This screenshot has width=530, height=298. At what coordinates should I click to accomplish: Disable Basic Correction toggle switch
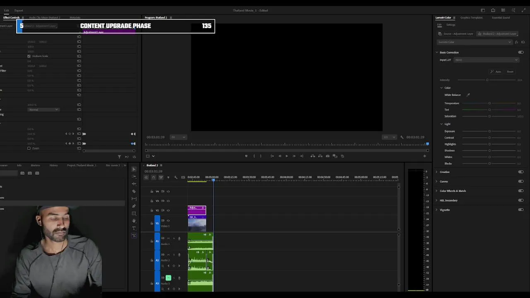click(521, 53)
